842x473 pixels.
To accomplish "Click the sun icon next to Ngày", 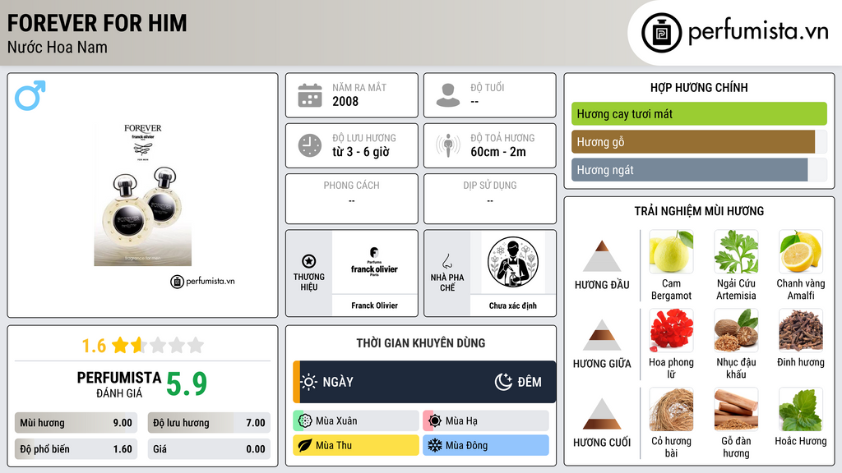I will tap(309, 382).
